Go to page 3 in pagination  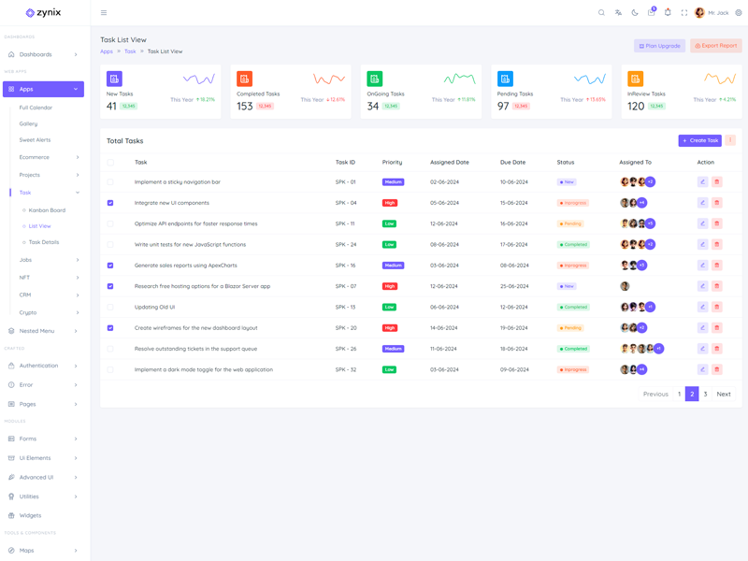[x=705, y=394]
